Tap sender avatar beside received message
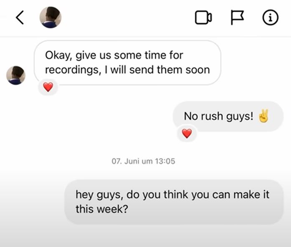The width and height of the screenshot is (291, 247). (x=16, y=75)
